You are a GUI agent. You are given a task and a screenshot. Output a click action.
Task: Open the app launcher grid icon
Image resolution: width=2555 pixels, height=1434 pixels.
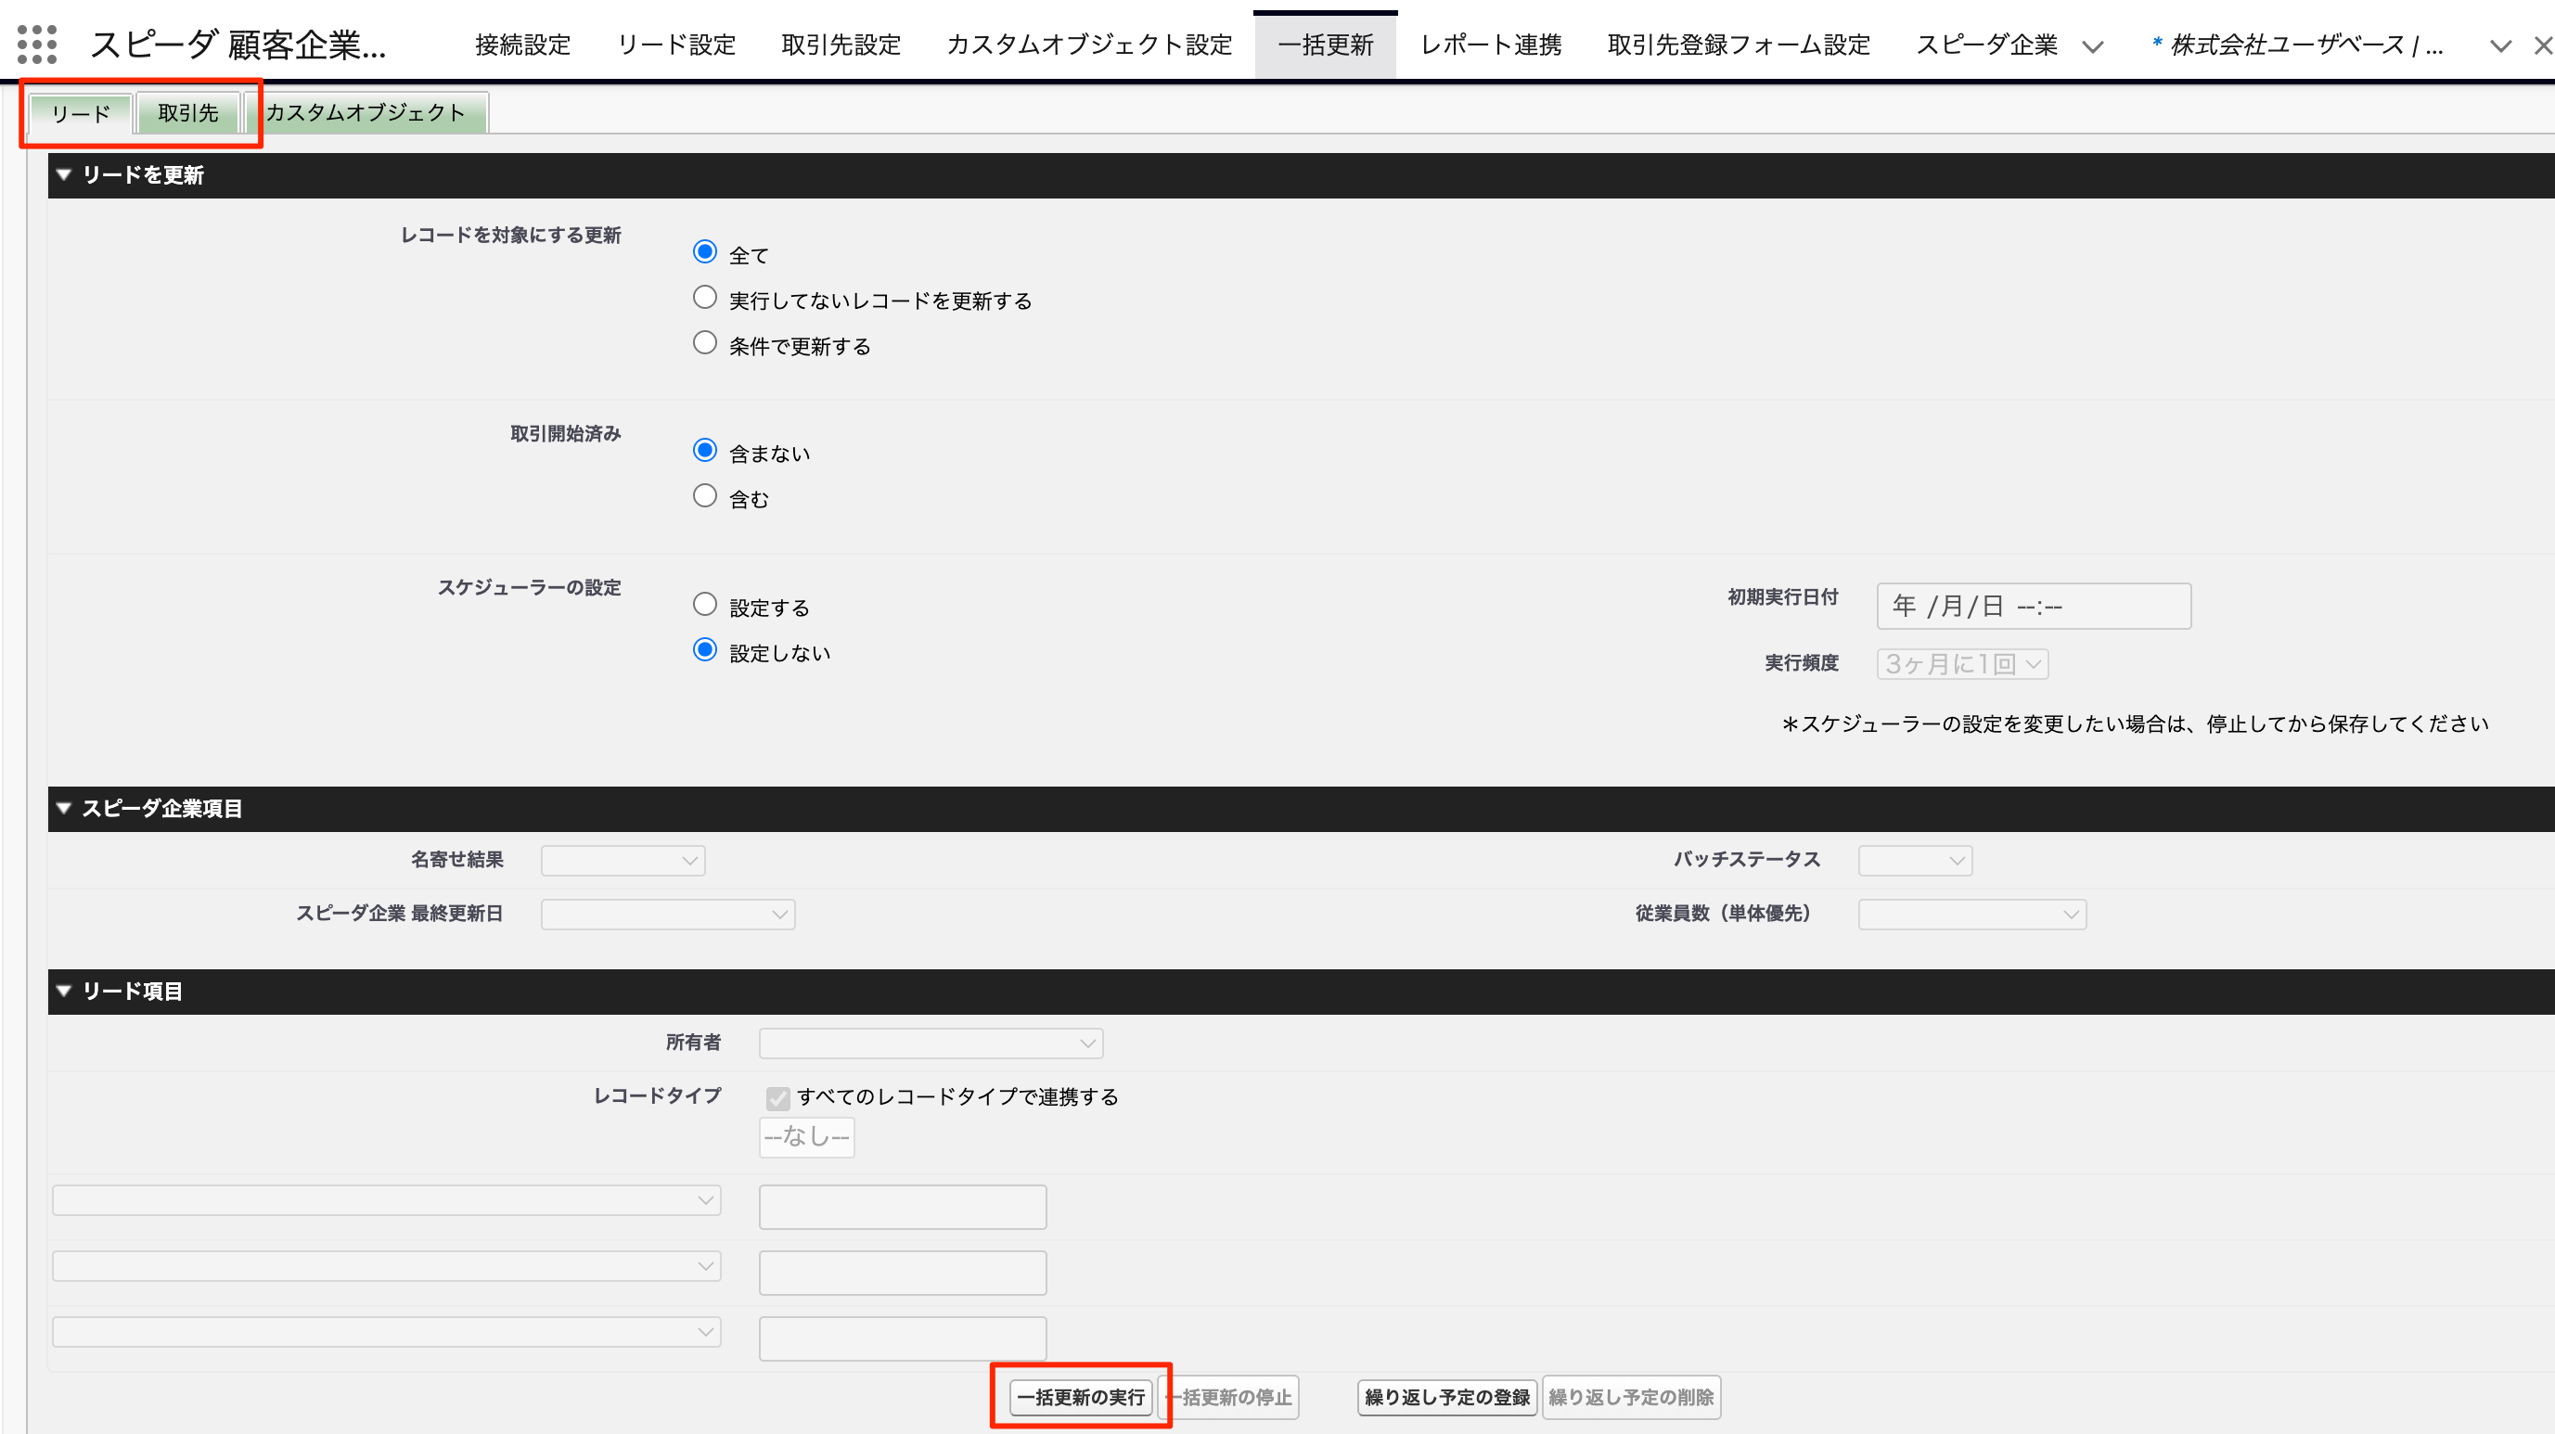click(37, 44)
